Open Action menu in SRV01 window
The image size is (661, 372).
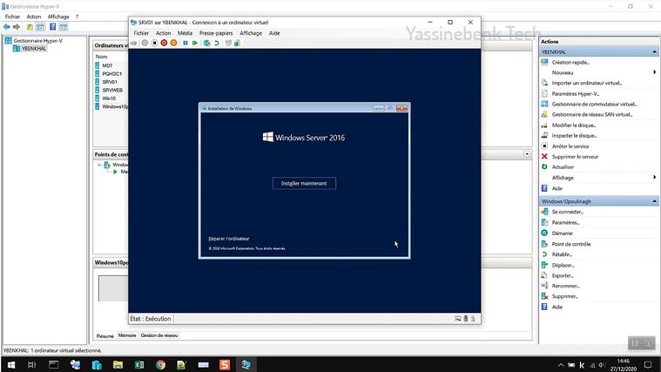(163, 33)
